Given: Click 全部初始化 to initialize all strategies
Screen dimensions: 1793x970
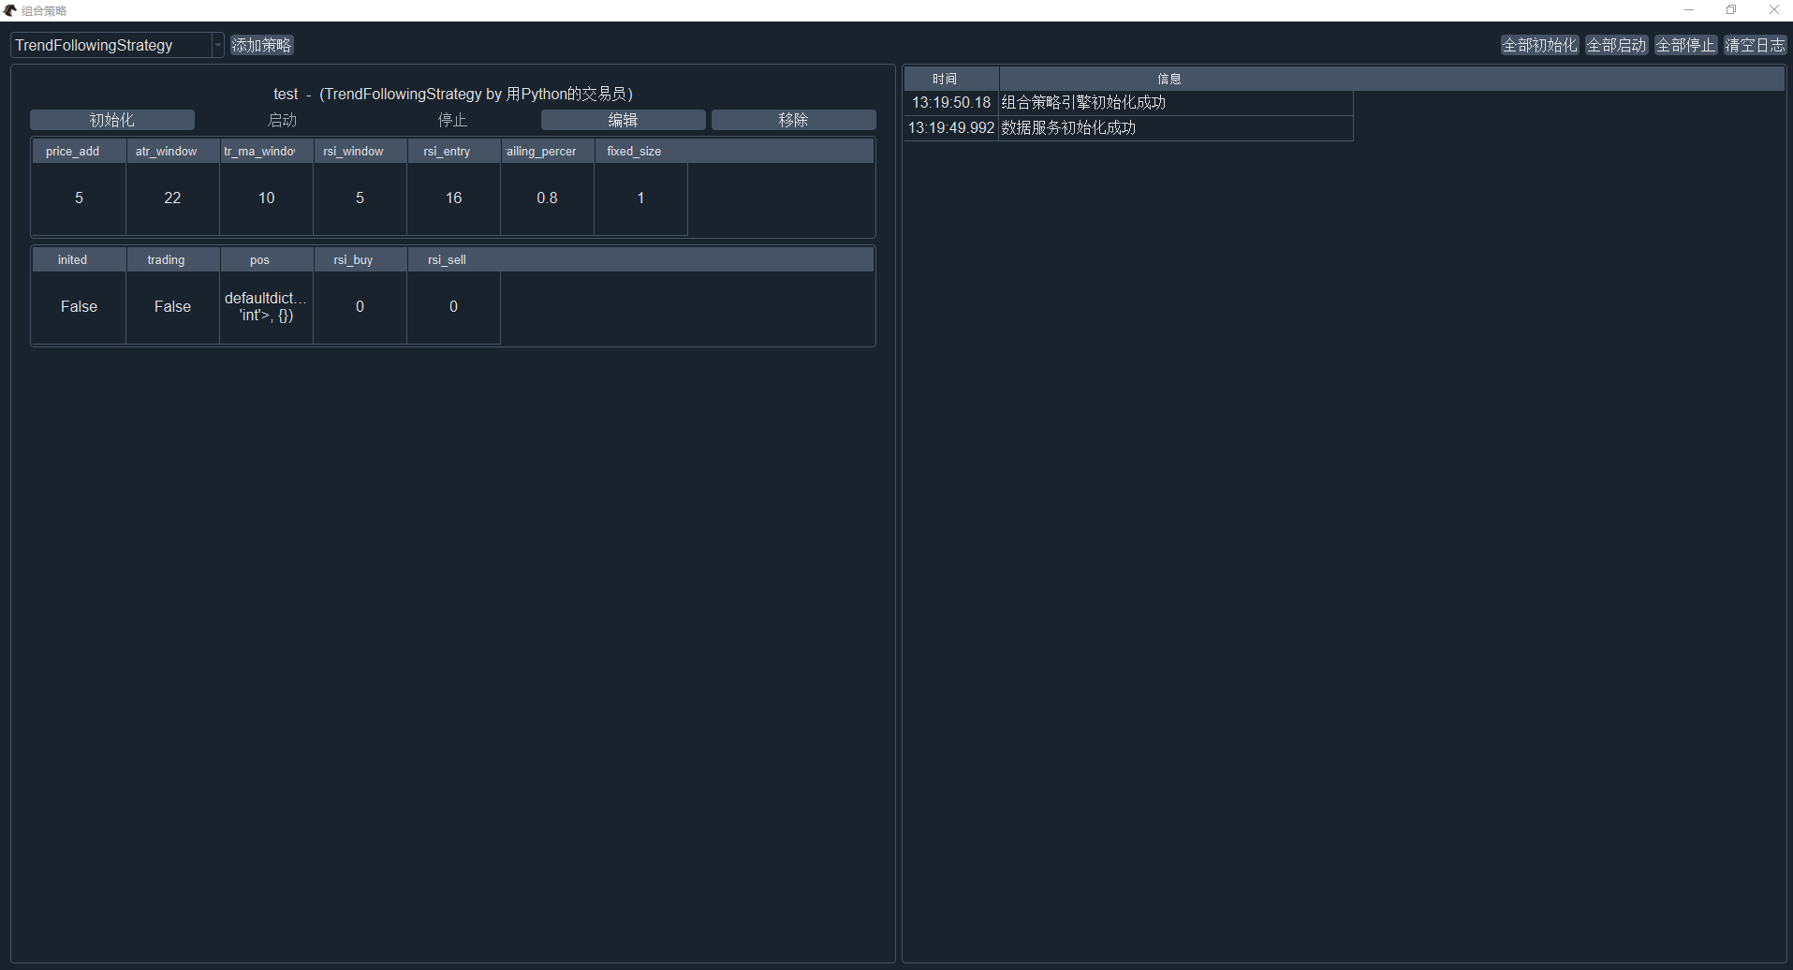Looking at the screenshot, I should coord(1538,44).
